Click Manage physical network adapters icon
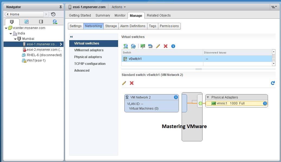Image resolution: width=281 pixels, height=162 pixels. 143,46
